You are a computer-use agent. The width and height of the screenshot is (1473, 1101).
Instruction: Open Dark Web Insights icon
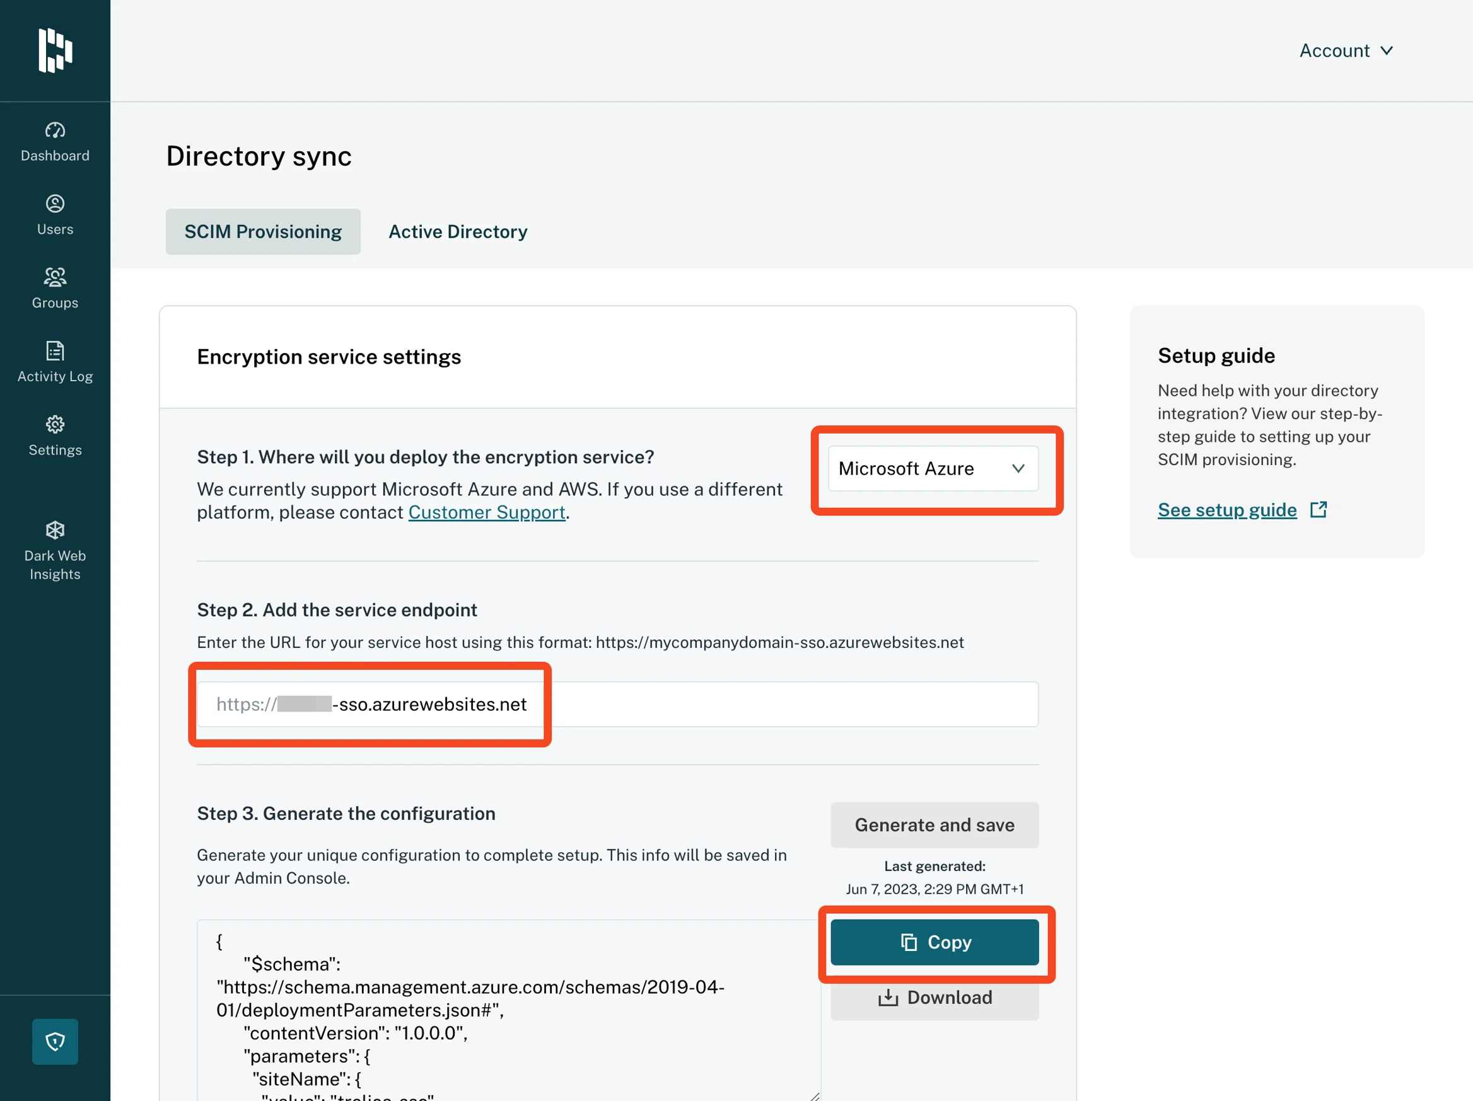pyautogui.click(x=55, y=531)
